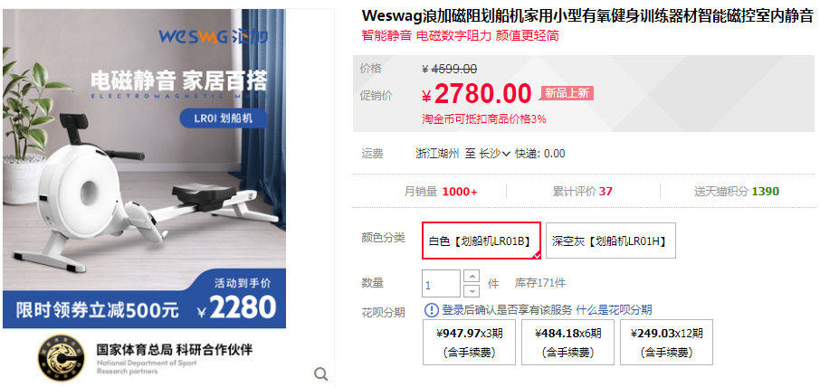820x387 pixels.
Task: Click the quantity input field
Action: (442, 284)
